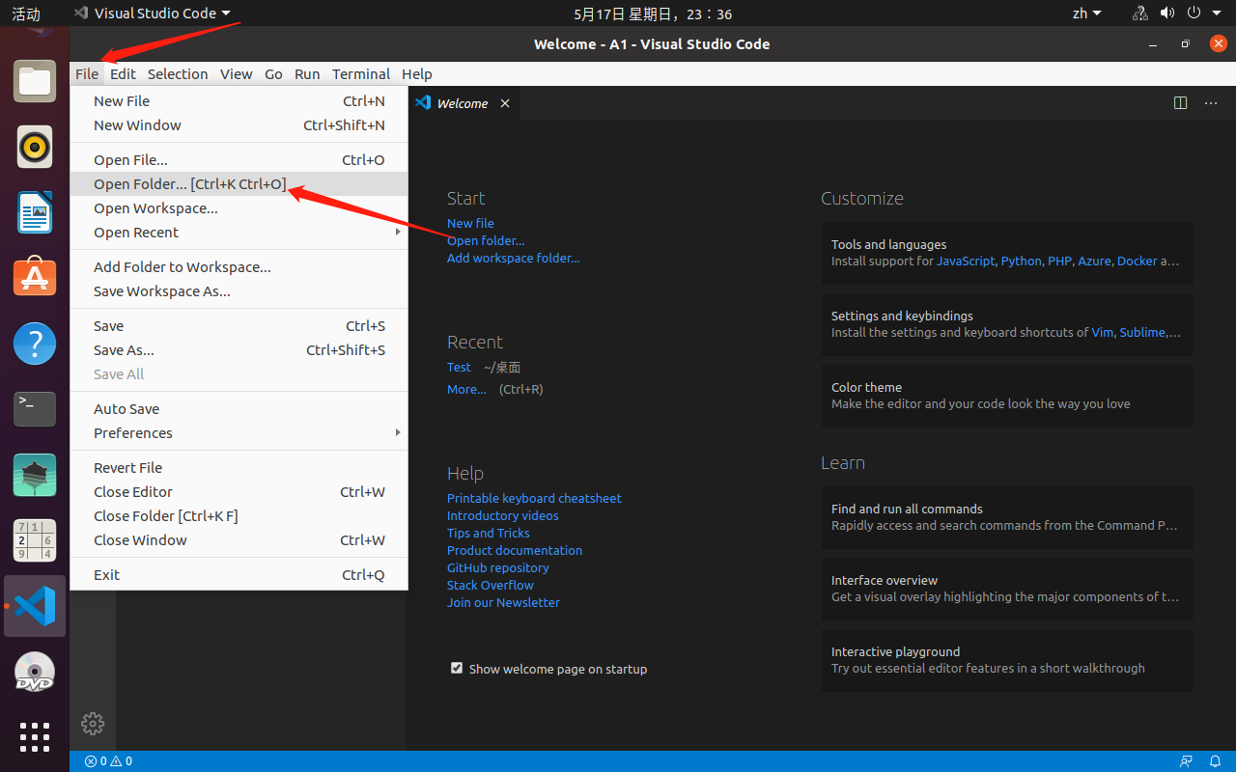Viewport: 1236px width, 772px height.
Task: Open the editor More Actions ellipsis
Action: tap(1211, 103)
